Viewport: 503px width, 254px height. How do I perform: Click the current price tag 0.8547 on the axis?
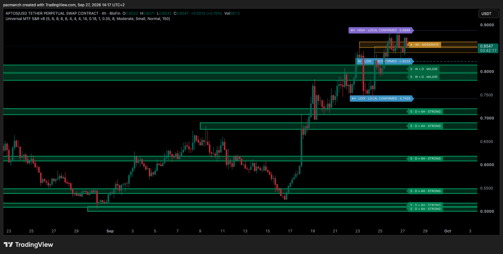pos(488,48)
